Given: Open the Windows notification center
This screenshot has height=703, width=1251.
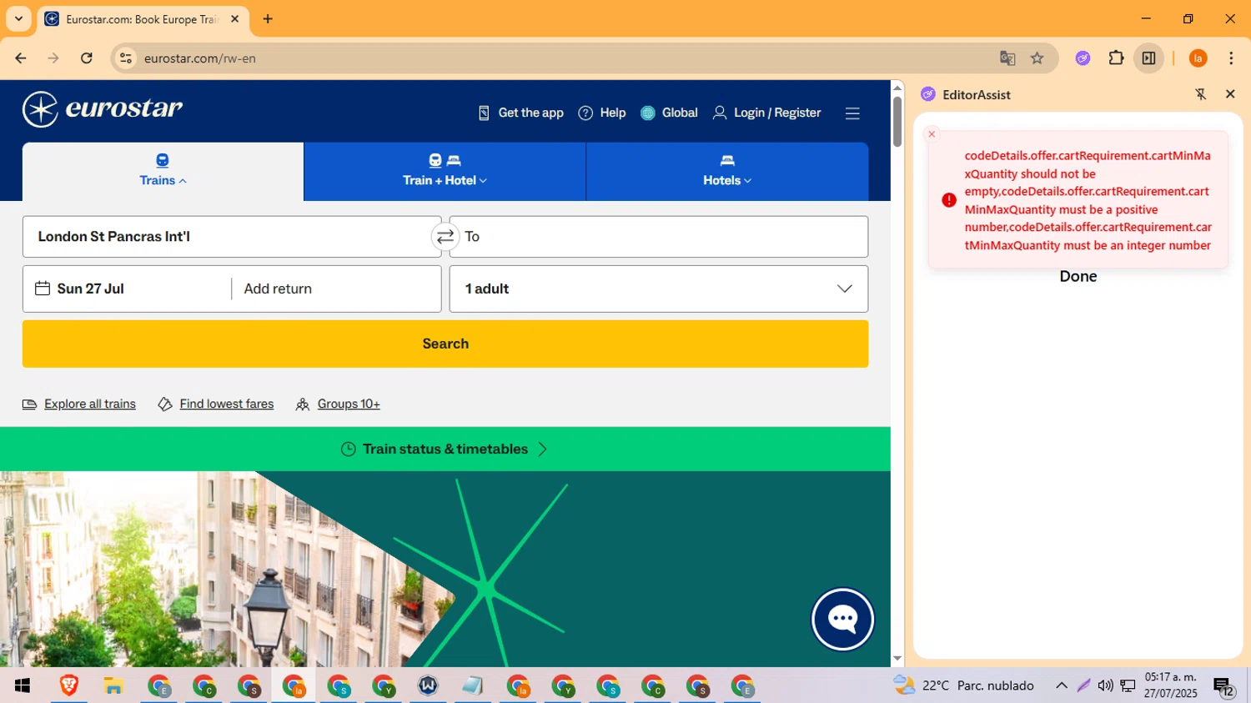Looking at the screenshot, I should pos(1223,686).
